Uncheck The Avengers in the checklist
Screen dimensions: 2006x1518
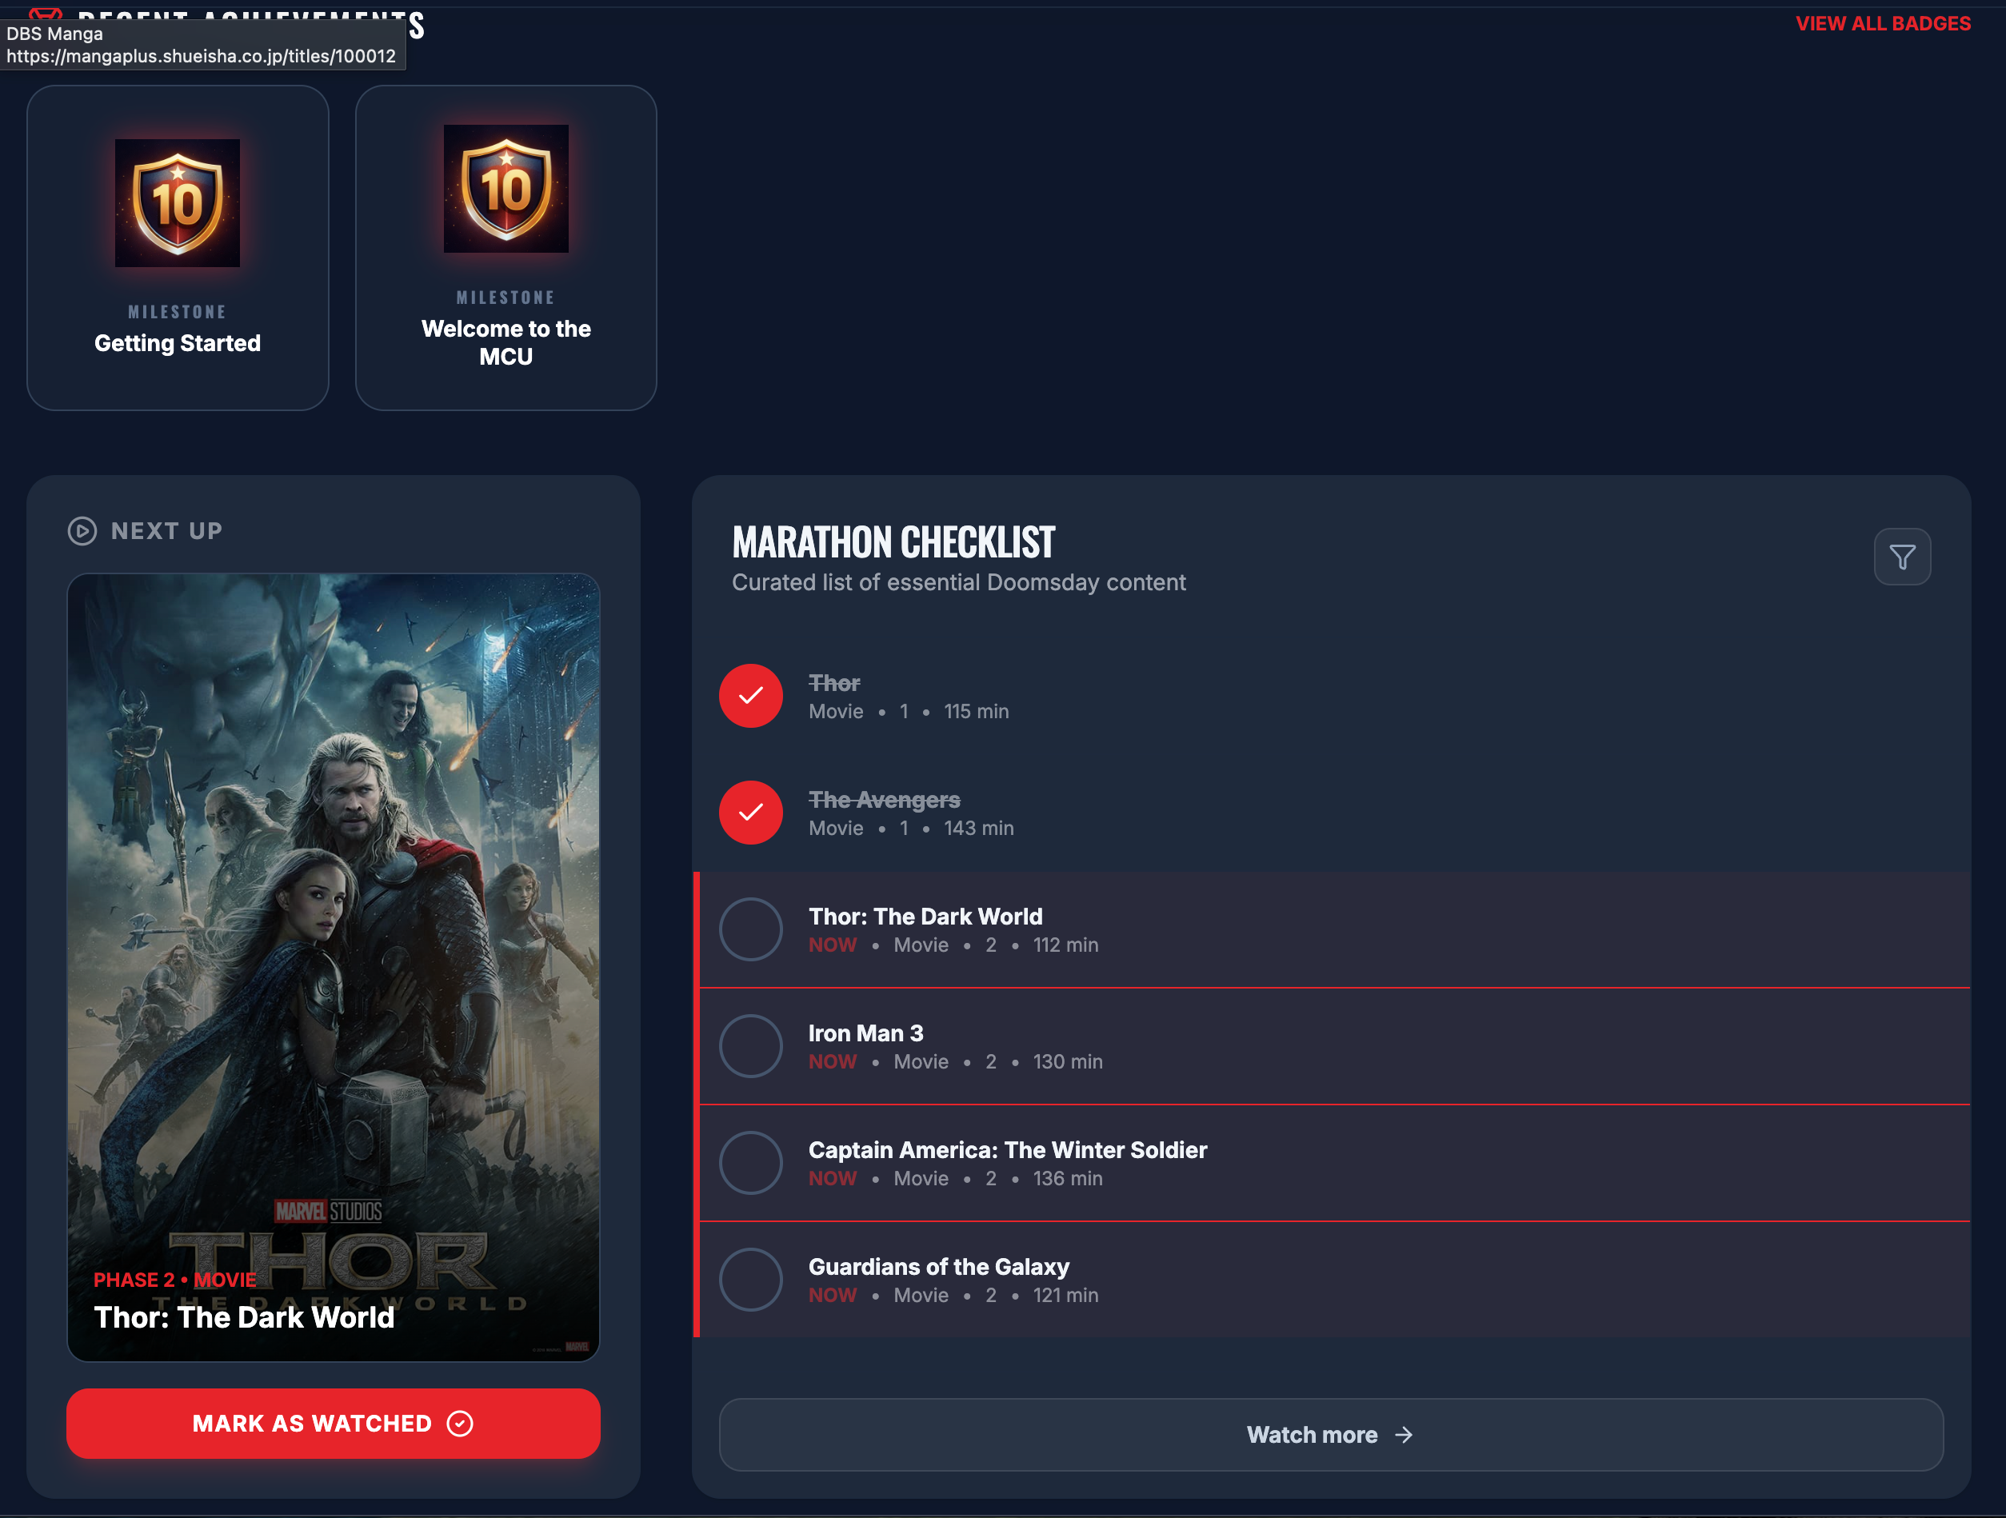tap(750, 813)
